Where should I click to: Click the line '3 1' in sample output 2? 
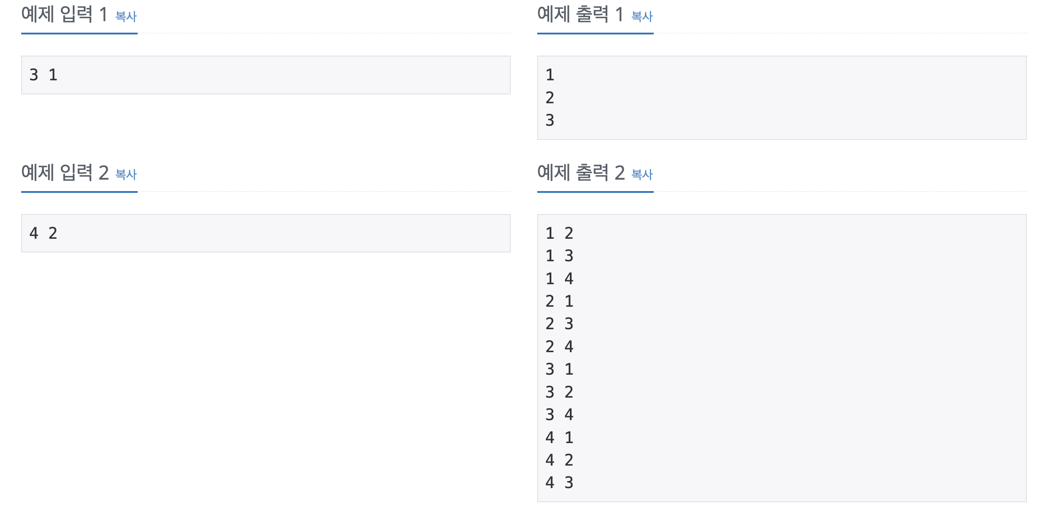(559, 369)
